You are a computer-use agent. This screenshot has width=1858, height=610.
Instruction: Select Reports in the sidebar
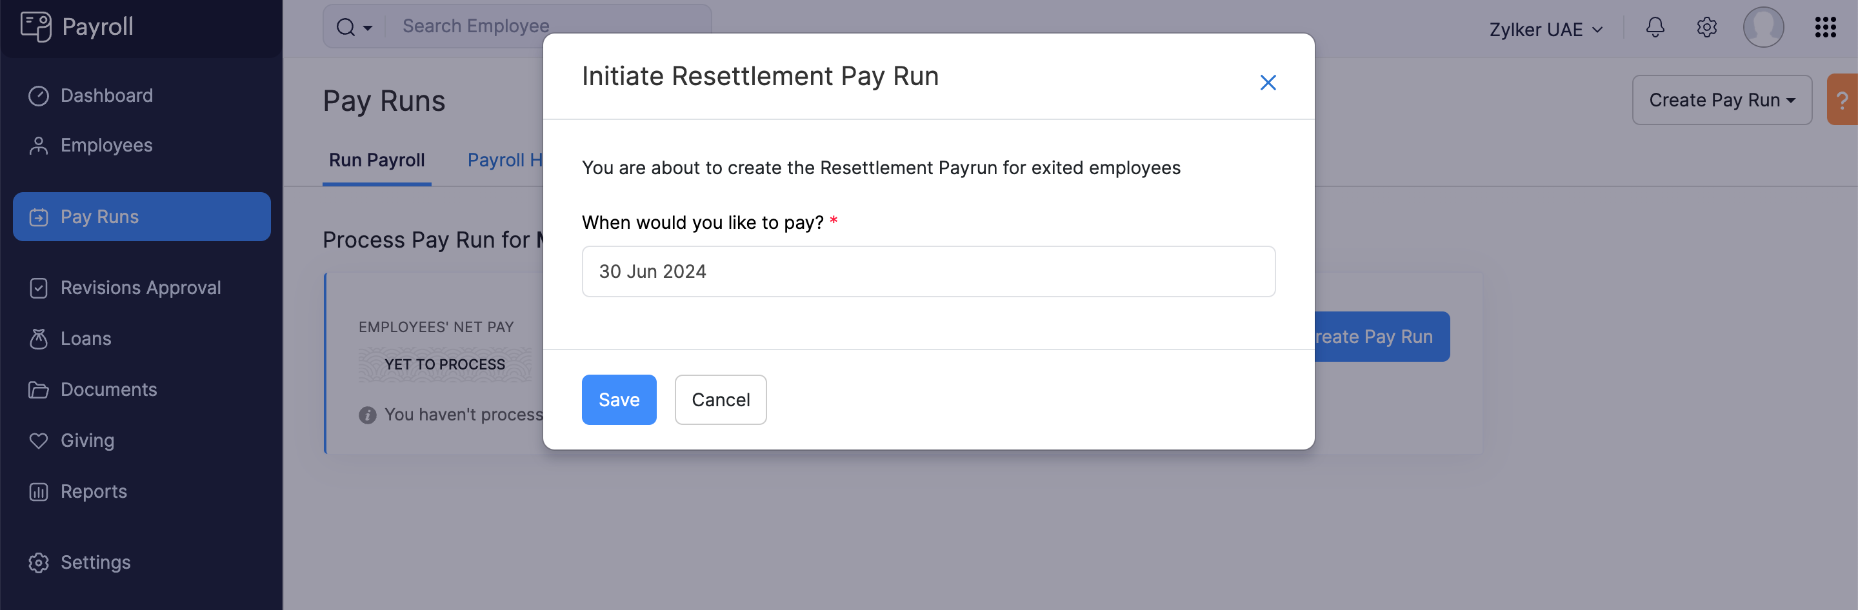[93, 492]
